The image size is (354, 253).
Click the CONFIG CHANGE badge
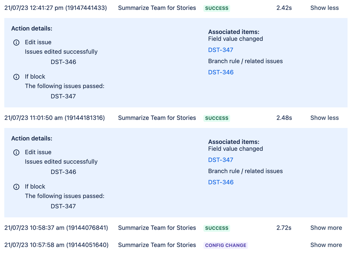[x=226, y=245]
